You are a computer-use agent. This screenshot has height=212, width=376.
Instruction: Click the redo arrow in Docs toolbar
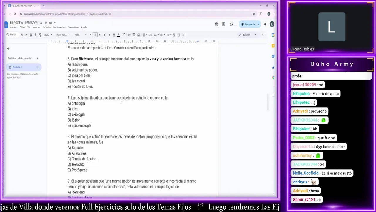click(26, 35)
